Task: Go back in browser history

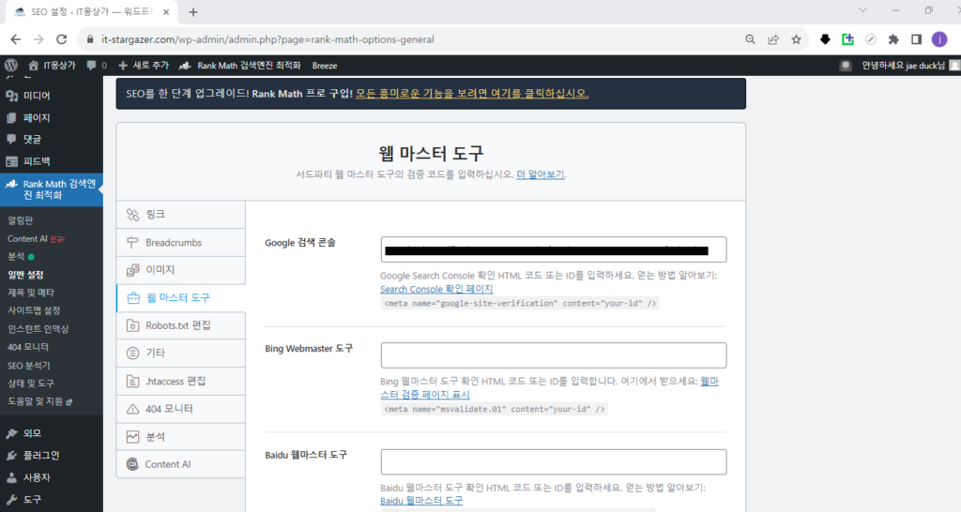Action: coord(15,39)
